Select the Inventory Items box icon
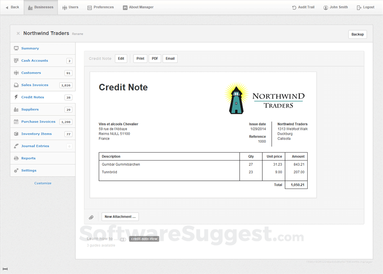The image size is (383, 274). (16, 134)
